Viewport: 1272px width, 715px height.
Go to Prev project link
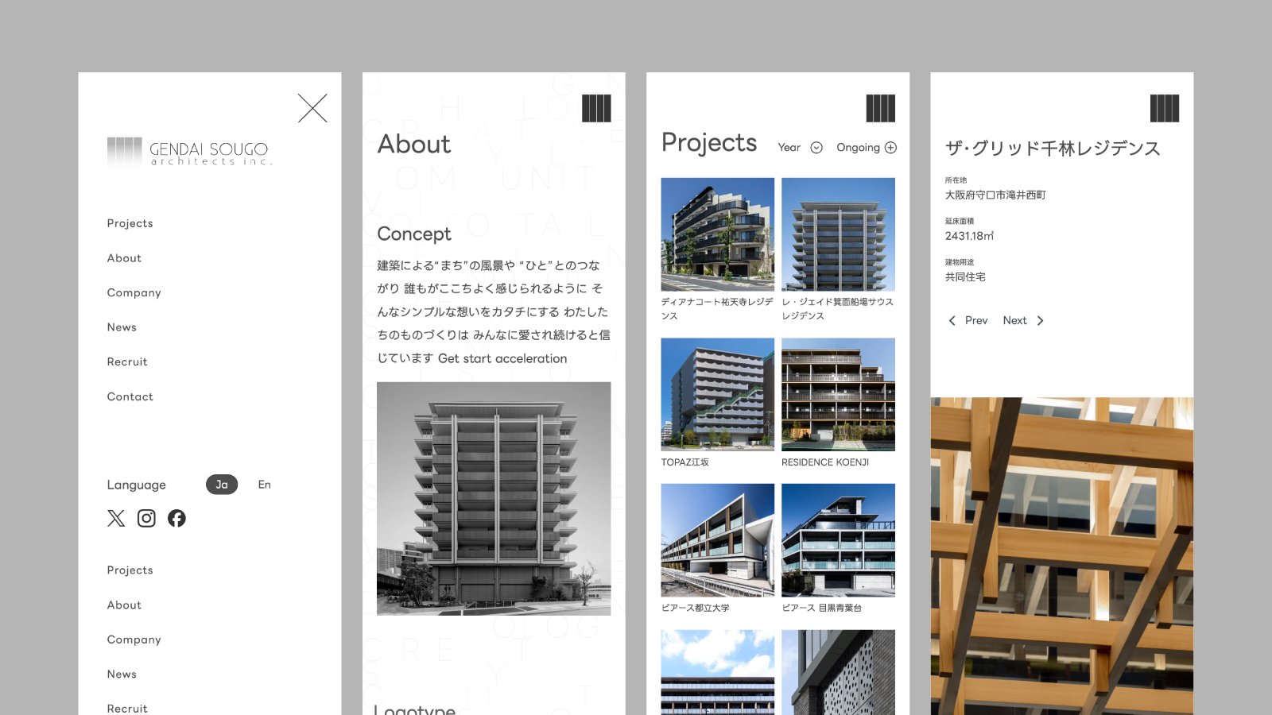click(976, 321)
